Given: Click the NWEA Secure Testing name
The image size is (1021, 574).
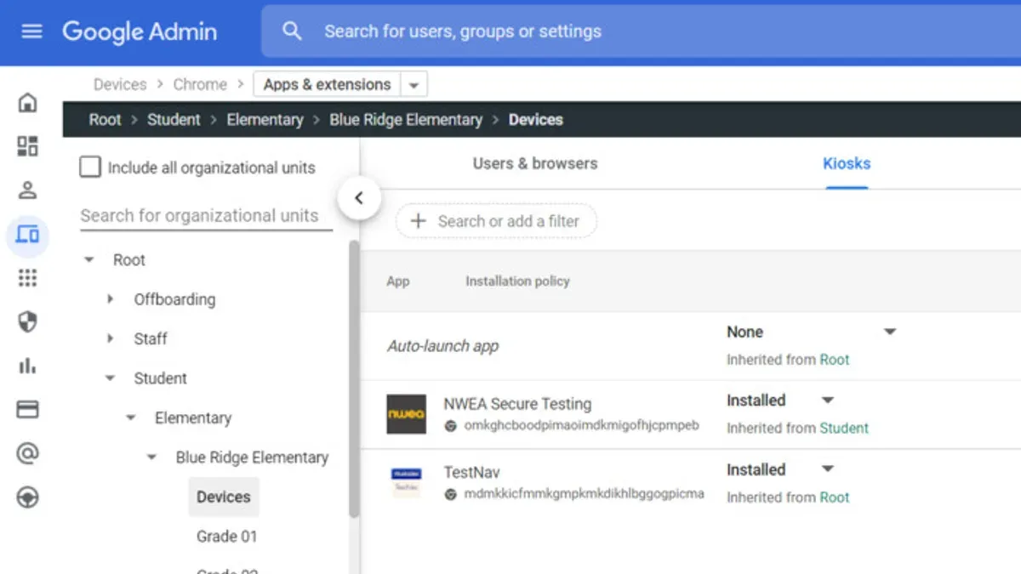Looking at the screenshot, I should coord(517,404).
